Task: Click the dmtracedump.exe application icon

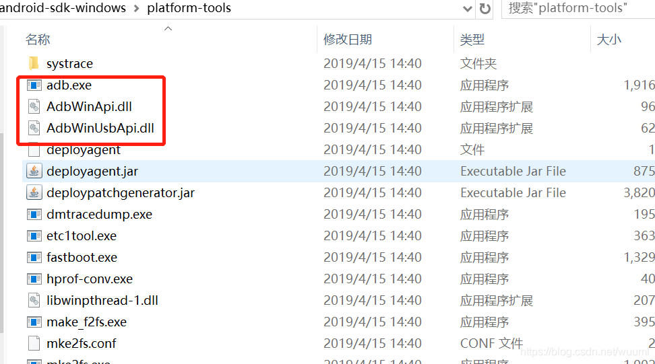Action: point(34,215)
